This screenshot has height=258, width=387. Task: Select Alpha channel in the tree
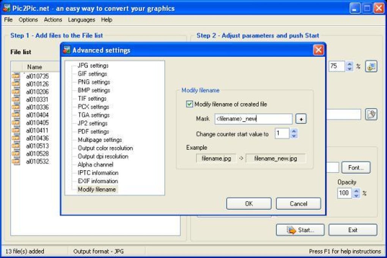95,165
